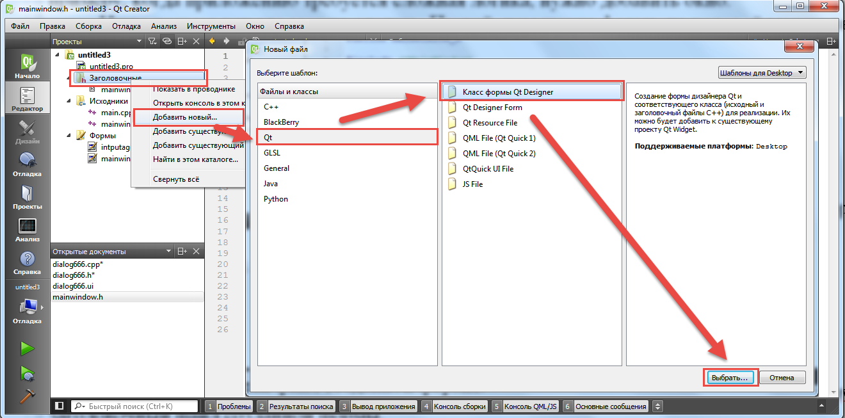Select Qt Resource File template
This screenshot has width=845, height=418.
[x=483, y=123]
